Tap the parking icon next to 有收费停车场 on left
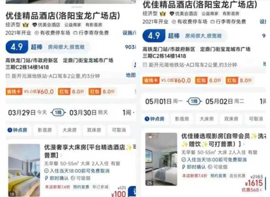Screen dimensions: 270x197 point(37,33)
